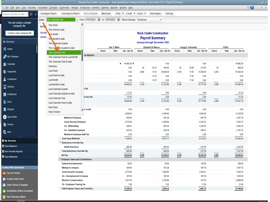This screenshot has height=202, width=270.
Task: Open the Employees menu
Action: [x=85, y=8]
